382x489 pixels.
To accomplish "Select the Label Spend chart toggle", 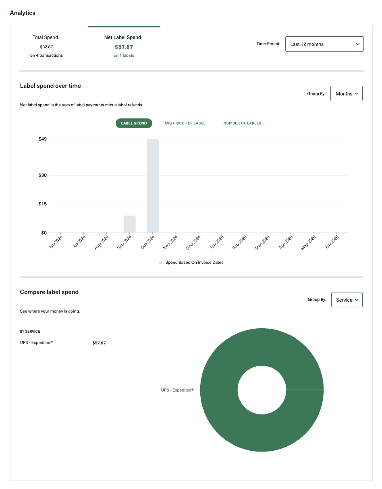I will point(134,123).
